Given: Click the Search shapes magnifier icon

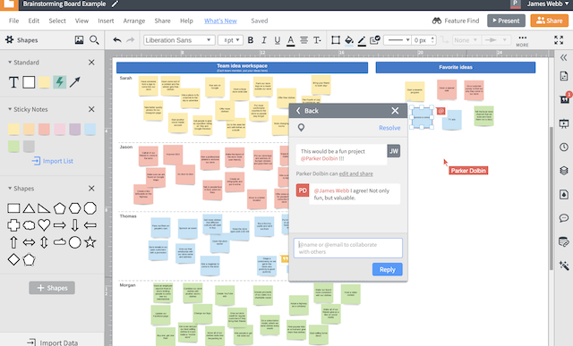Looking at the screenshot, I should click(94, 39).
